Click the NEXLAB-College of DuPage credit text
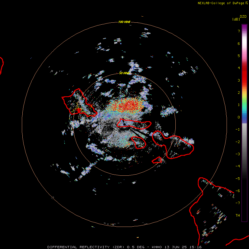This screenshot has width=249, height=249. (221, 3)
